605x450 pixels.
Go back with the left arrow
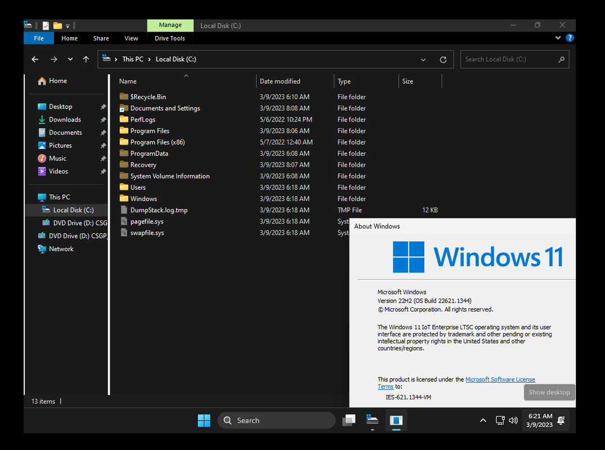[x=35, y=59]
